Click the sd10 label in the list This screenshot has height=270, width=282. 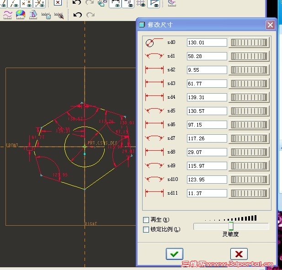(172, 179)
